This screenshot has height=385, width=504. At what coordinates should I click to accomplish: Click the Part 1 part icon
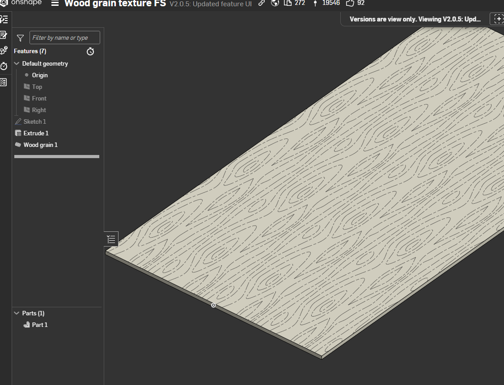[27, 325]
